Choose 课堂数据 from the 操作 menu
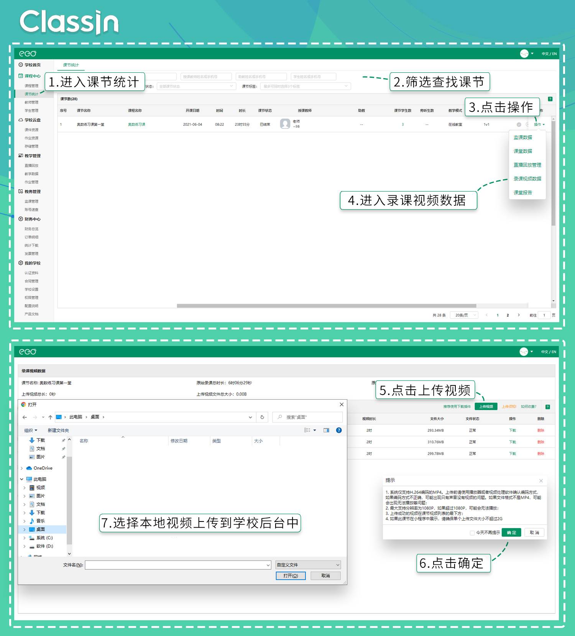 [x=523, y=151]
